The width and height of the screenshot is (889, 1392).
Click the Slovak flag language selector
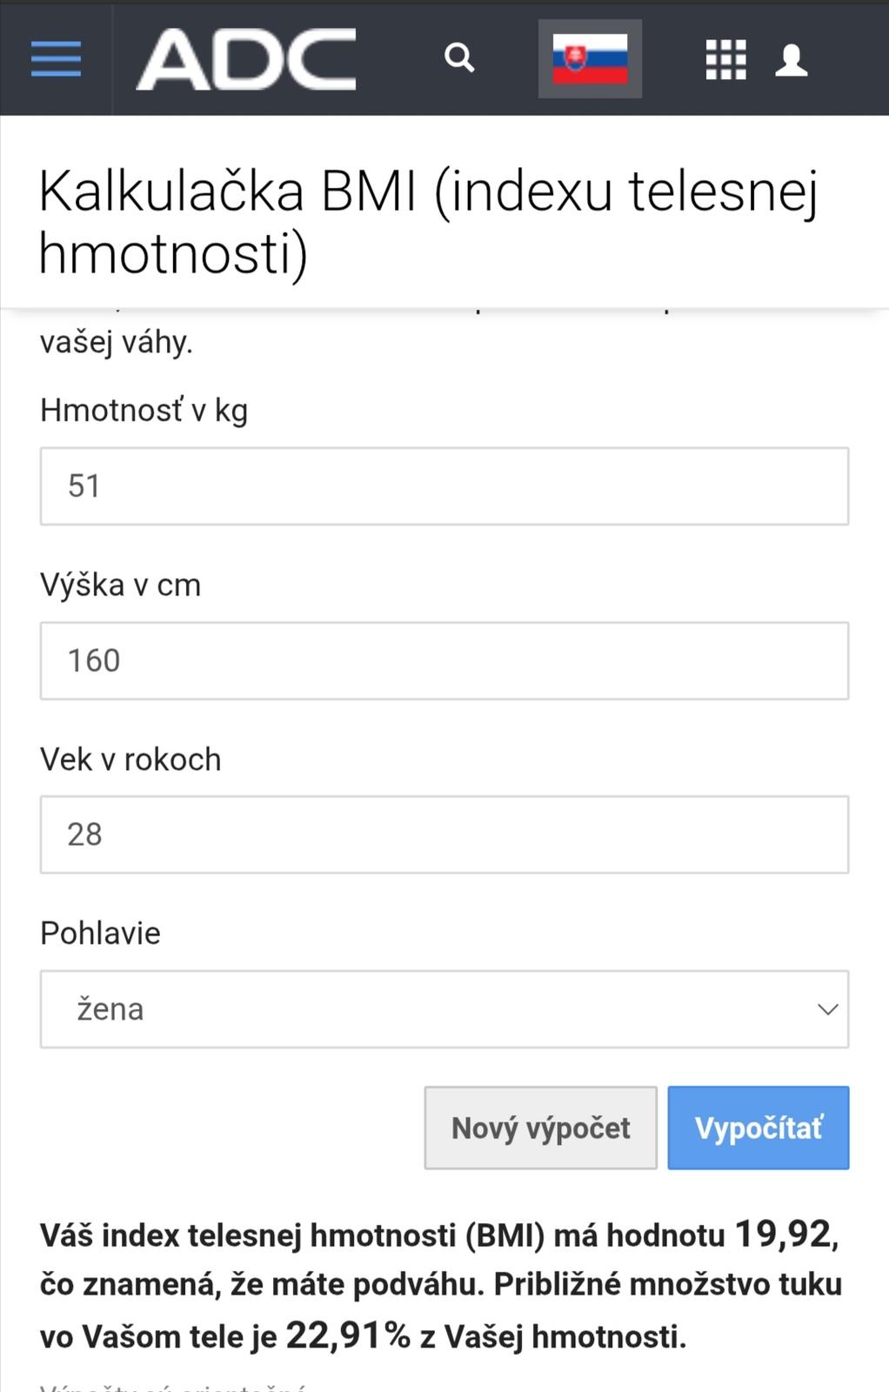pos(590,59)
